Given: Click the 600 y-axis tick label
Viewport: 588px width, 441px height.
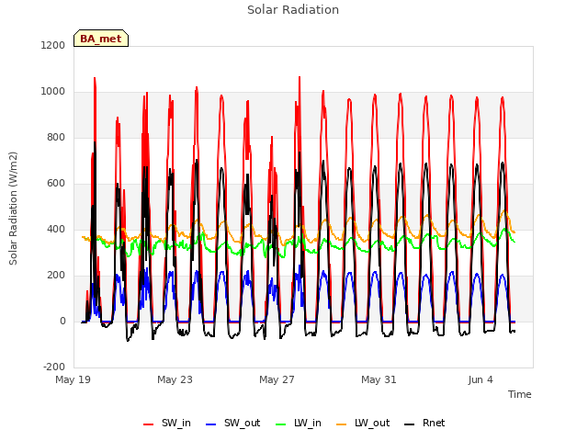Looking at the screenshot, I should click(x=56, y=184).
